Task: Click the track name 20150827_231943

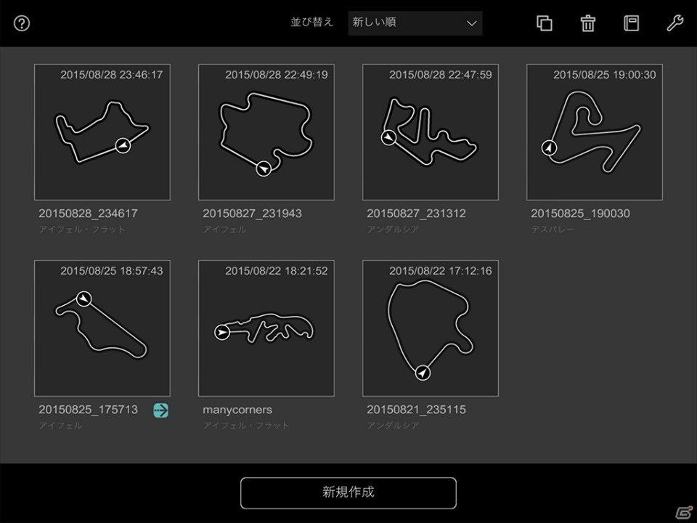Action: coord(252,214)
